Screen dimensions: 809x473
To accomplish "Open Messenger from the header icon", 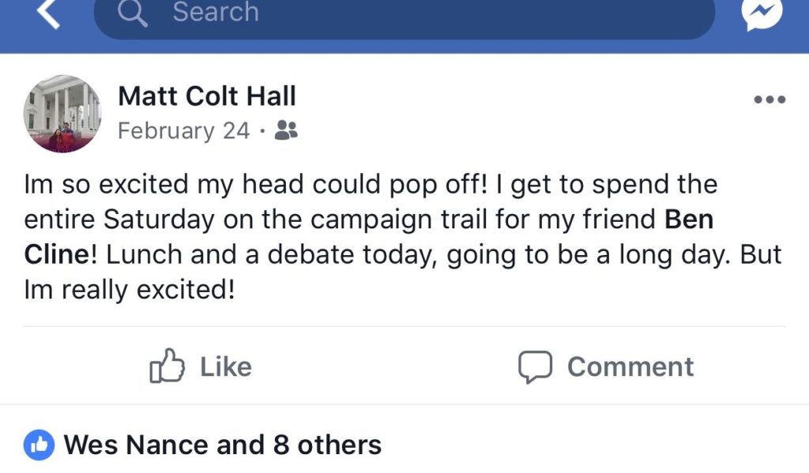I will 764,14.
